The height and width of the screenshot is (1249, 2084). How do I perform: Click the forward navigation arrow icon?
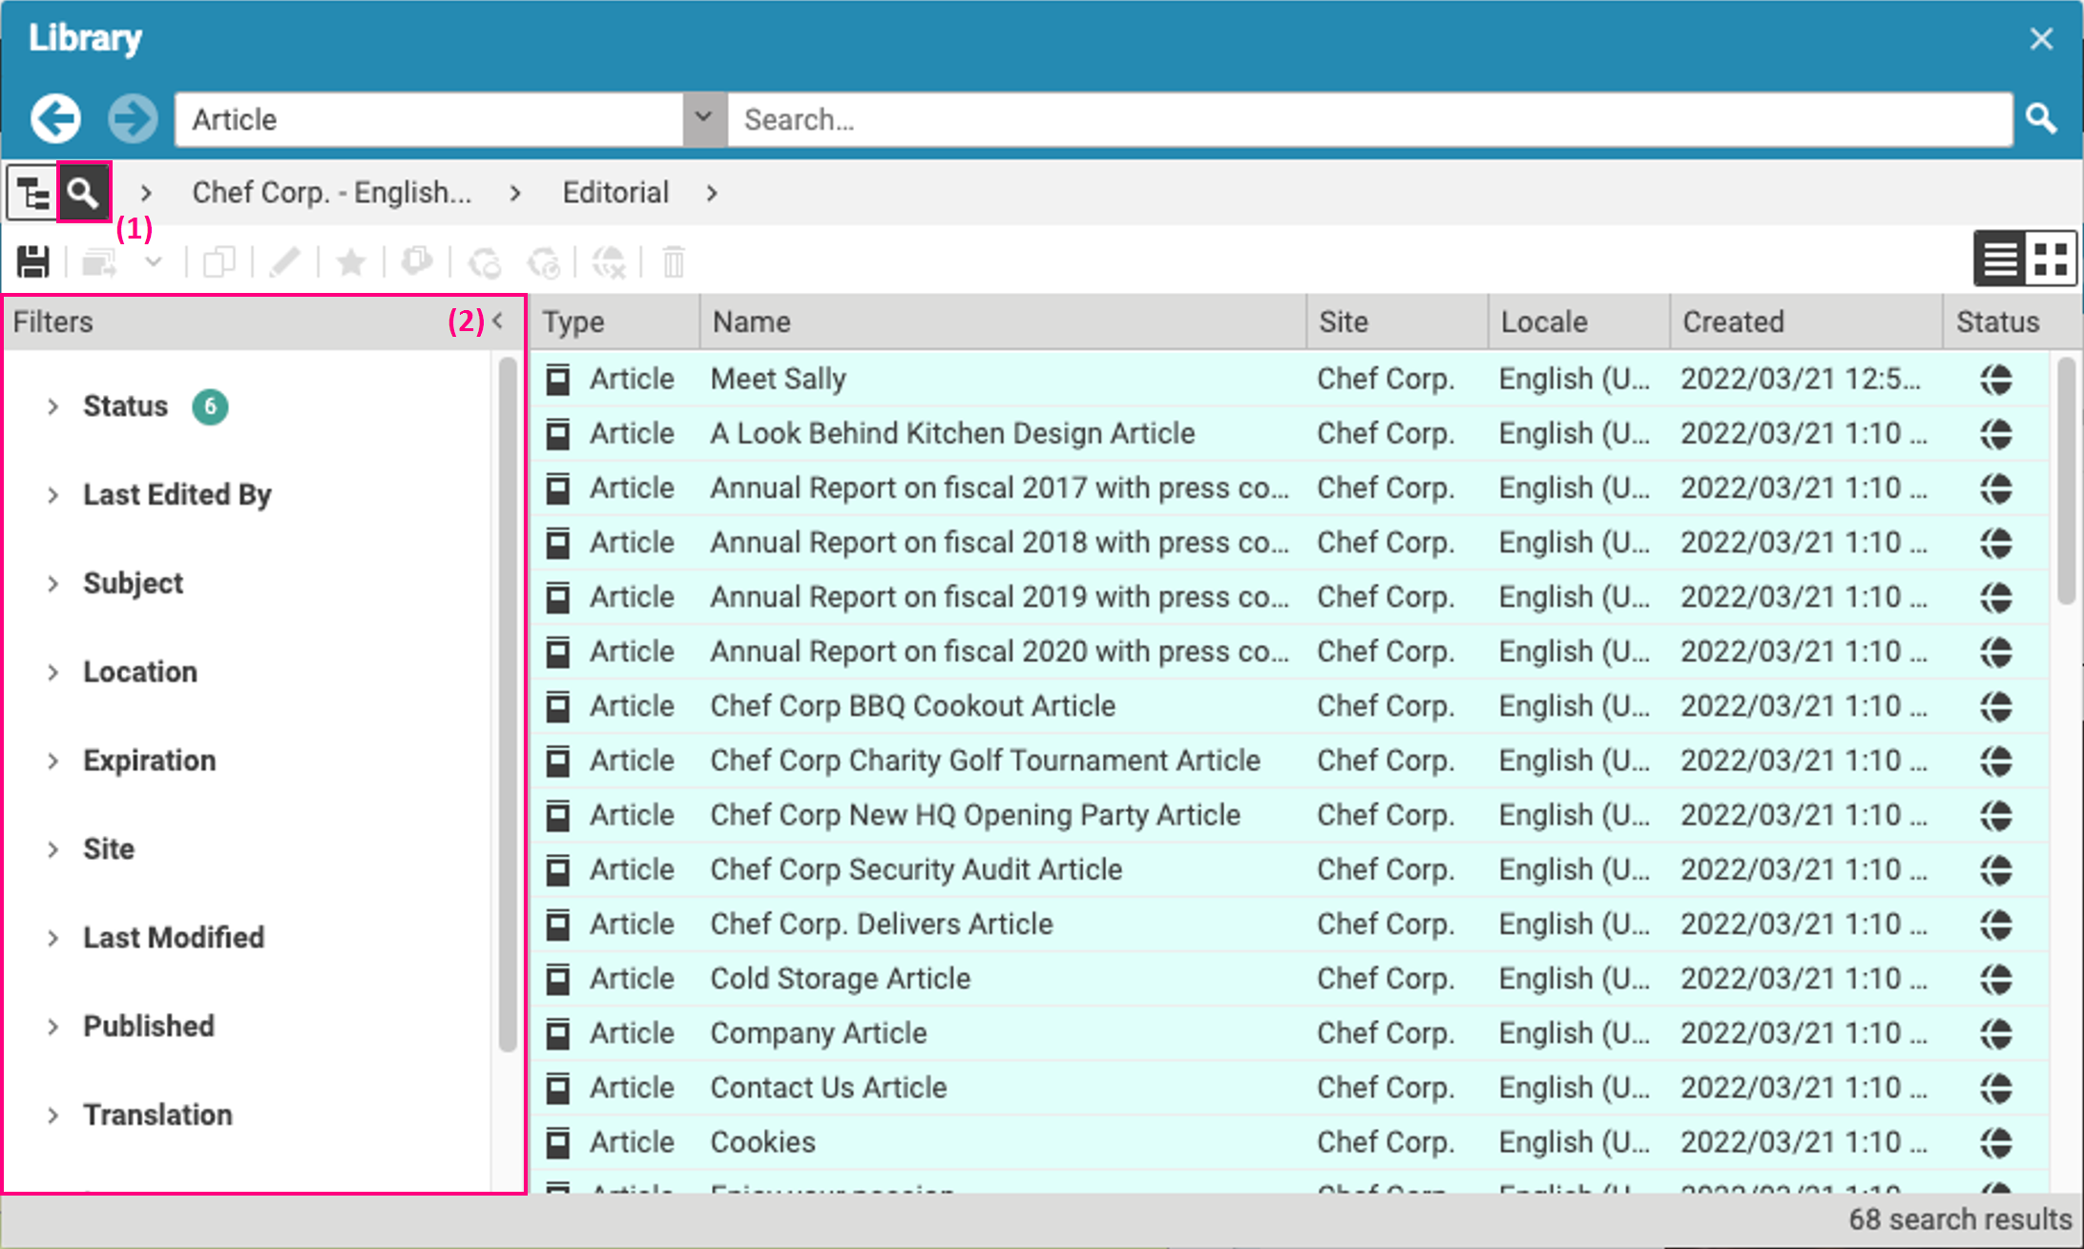pos(132,119)
